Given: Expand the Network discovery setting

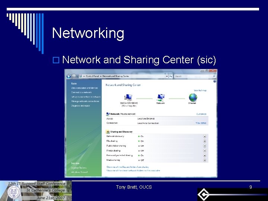Looking at the screenshot, I should 205,136.
